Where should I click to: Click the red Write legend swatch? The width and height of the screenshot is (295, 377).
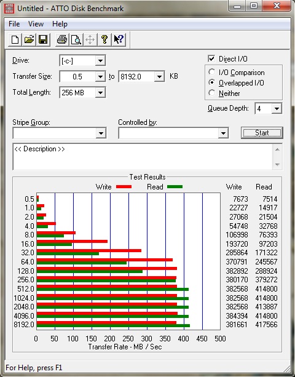(x=124, y=186)
